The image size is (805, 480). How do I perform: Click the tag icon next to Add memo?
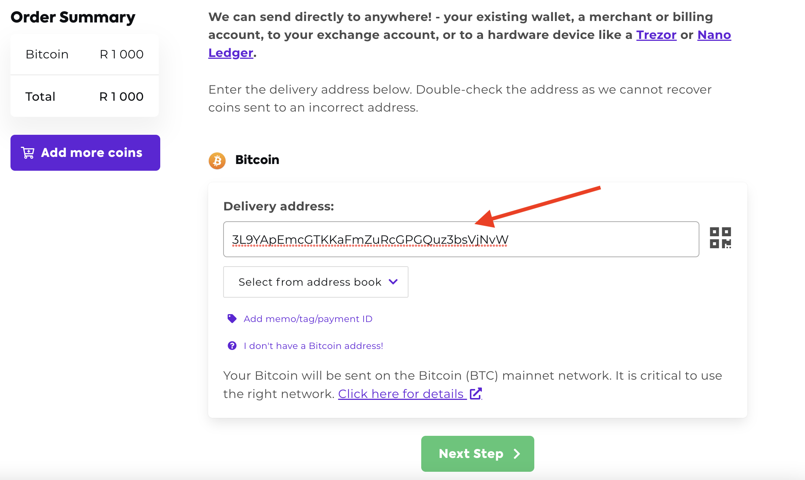[x=232, y=318]
